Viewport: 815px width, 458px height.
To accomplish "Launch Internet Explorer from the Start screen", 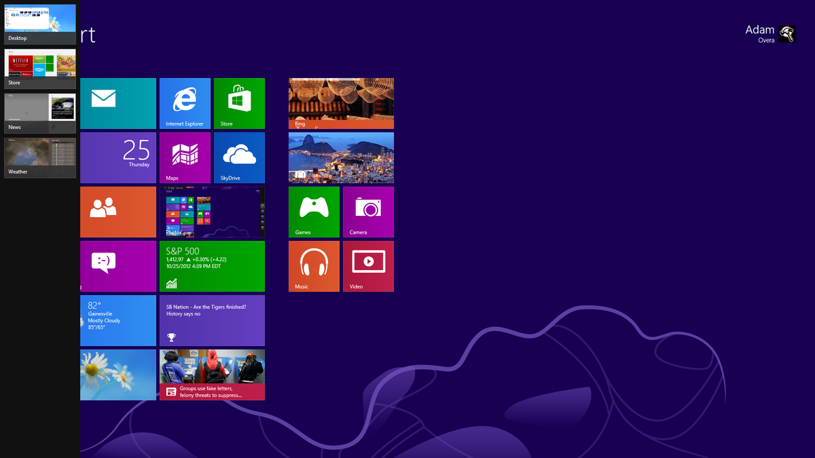I will coord(185,103).
